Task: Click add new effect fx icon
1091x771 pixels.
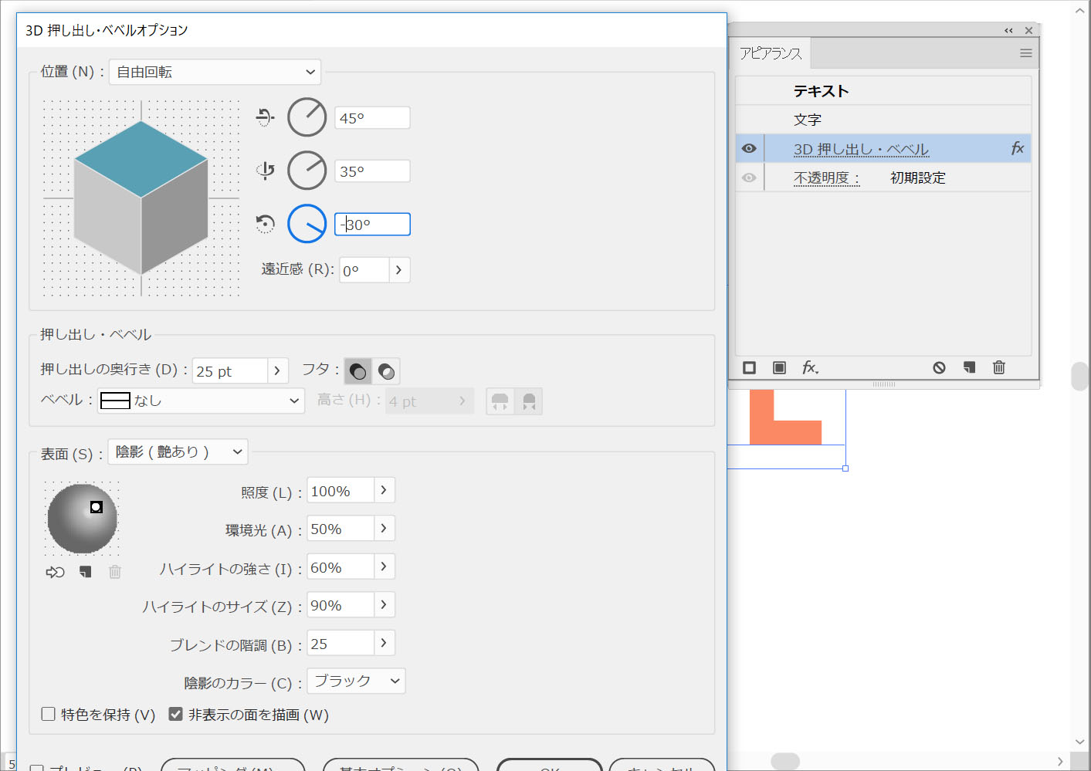Action: 809,367
